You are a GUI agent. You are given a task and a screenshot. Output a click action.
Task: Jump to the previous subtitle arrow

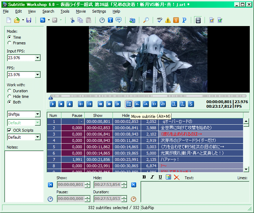click(81, 104)
